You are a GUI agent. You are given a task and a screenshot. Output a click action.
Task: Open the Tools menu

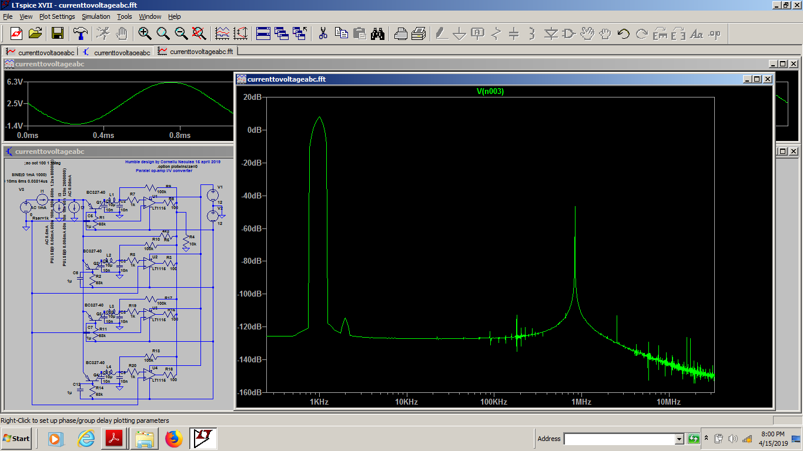pos(125,16)
